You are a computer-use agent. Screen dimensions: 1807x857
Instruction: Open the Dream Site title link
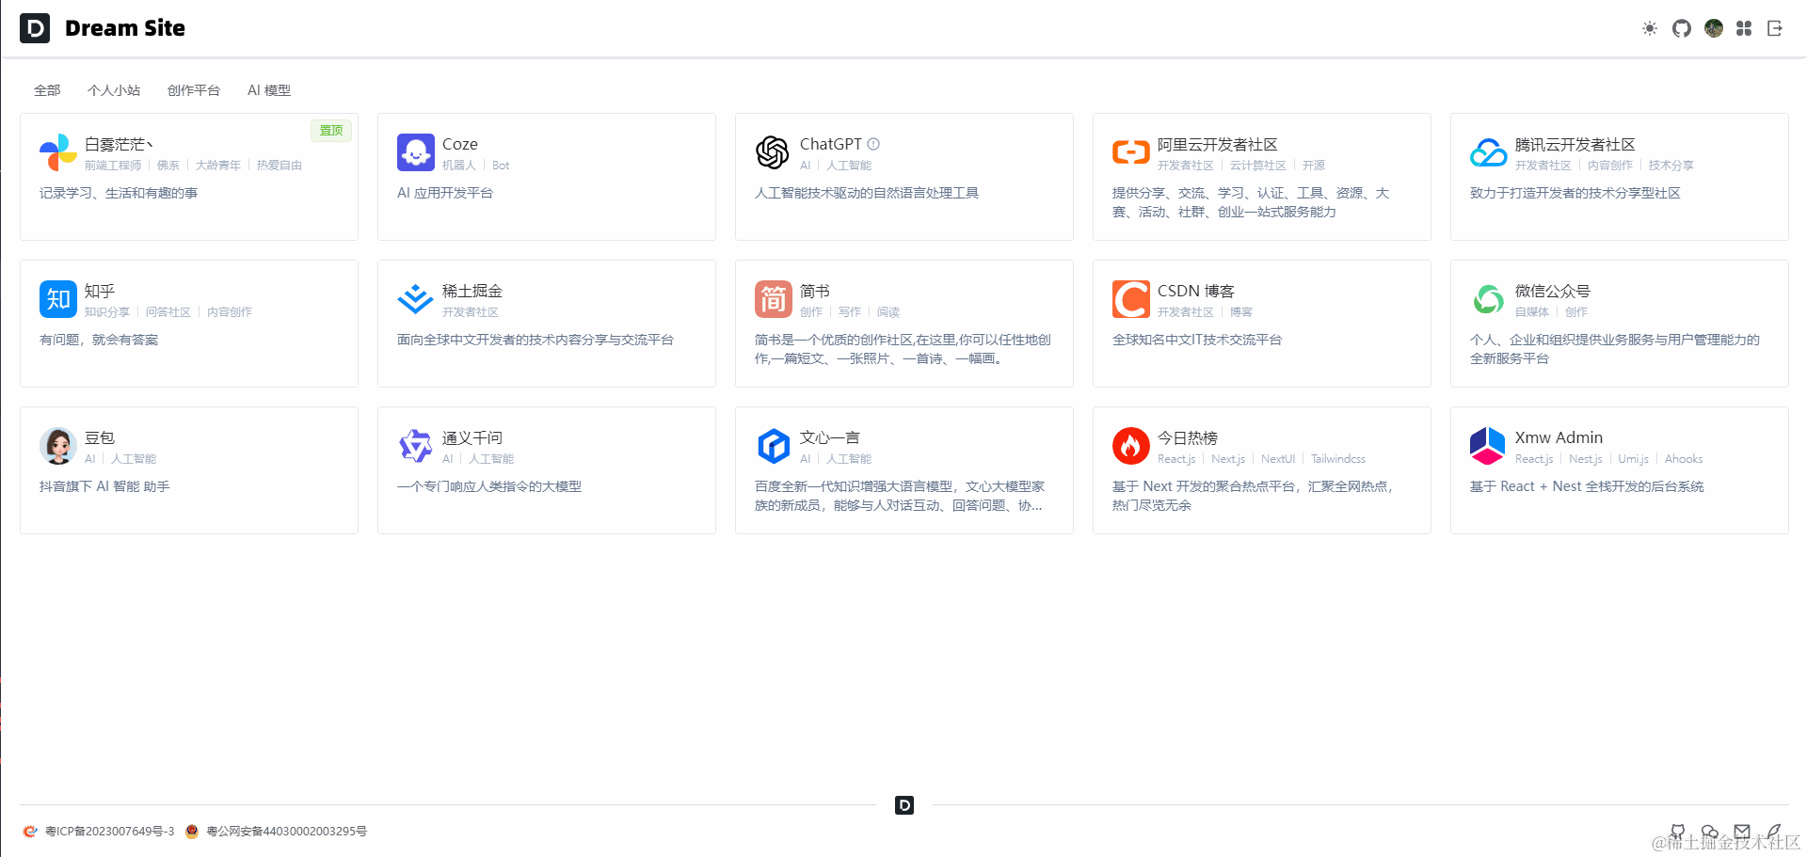[125, 28]
